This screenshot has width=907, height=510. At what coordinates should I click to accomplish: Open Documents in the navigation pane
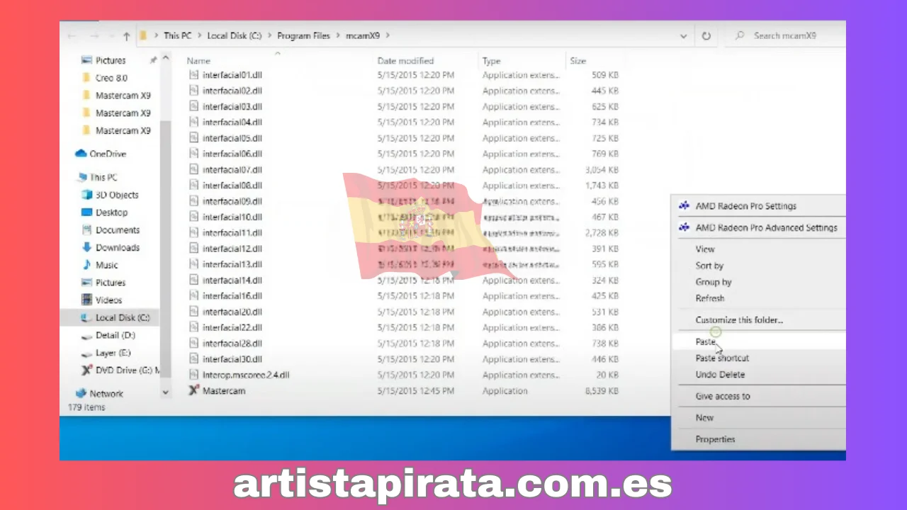[111, 230]
